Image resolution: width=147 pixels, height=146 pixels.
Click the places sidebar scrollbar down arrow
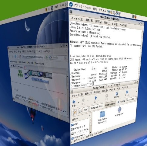tap(90, 132)
